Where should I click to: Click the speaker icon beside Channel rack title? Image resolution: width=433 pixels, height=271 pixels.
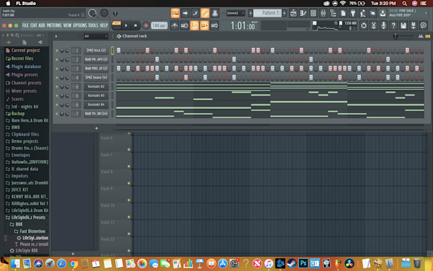[118, 36]
